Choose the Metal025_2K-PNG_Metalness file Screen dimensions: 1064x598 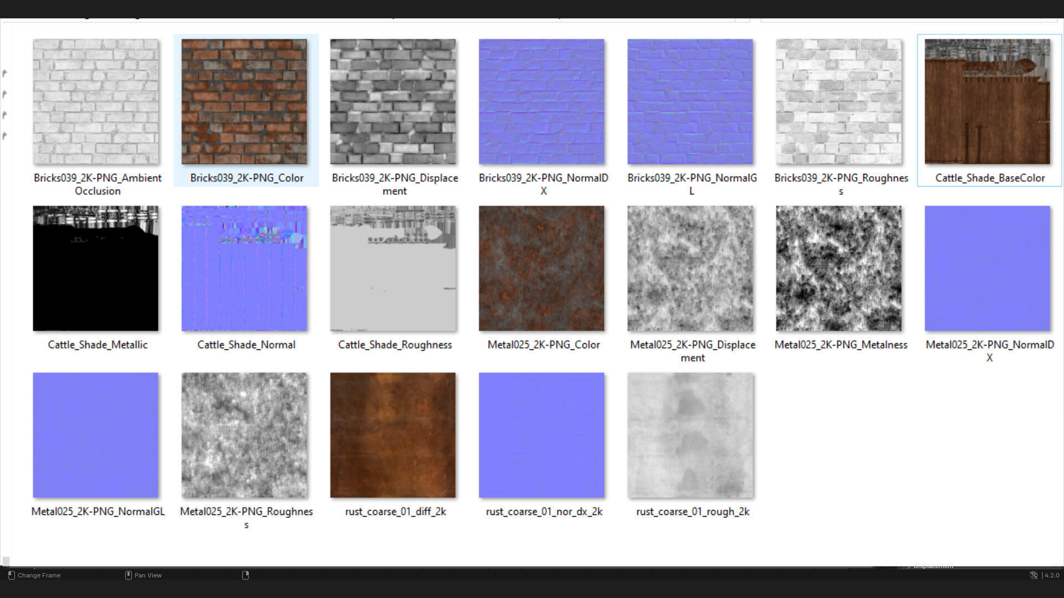click(x=838, y=269)
